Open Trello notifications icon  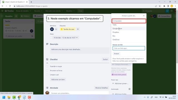tap(167, 11)
